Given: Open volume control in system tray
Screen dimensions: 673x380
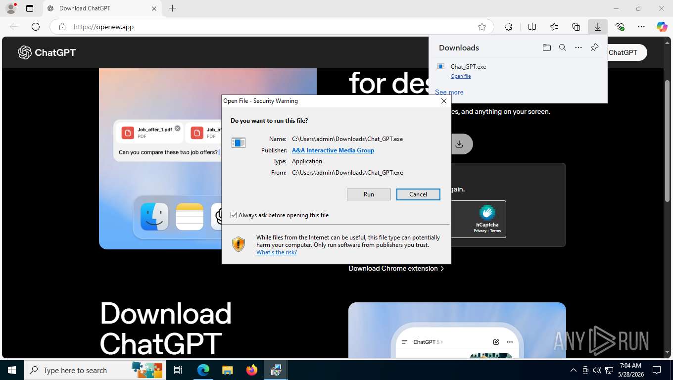Looking at the screenshot, I should coord(597,370).
